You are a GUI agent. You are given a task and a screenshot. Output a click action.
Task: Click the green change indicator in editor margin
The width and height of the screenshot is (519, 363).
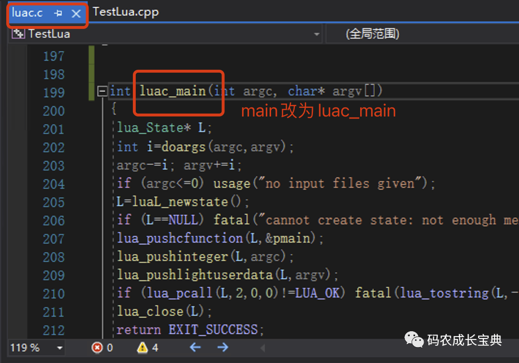[91, 72]
